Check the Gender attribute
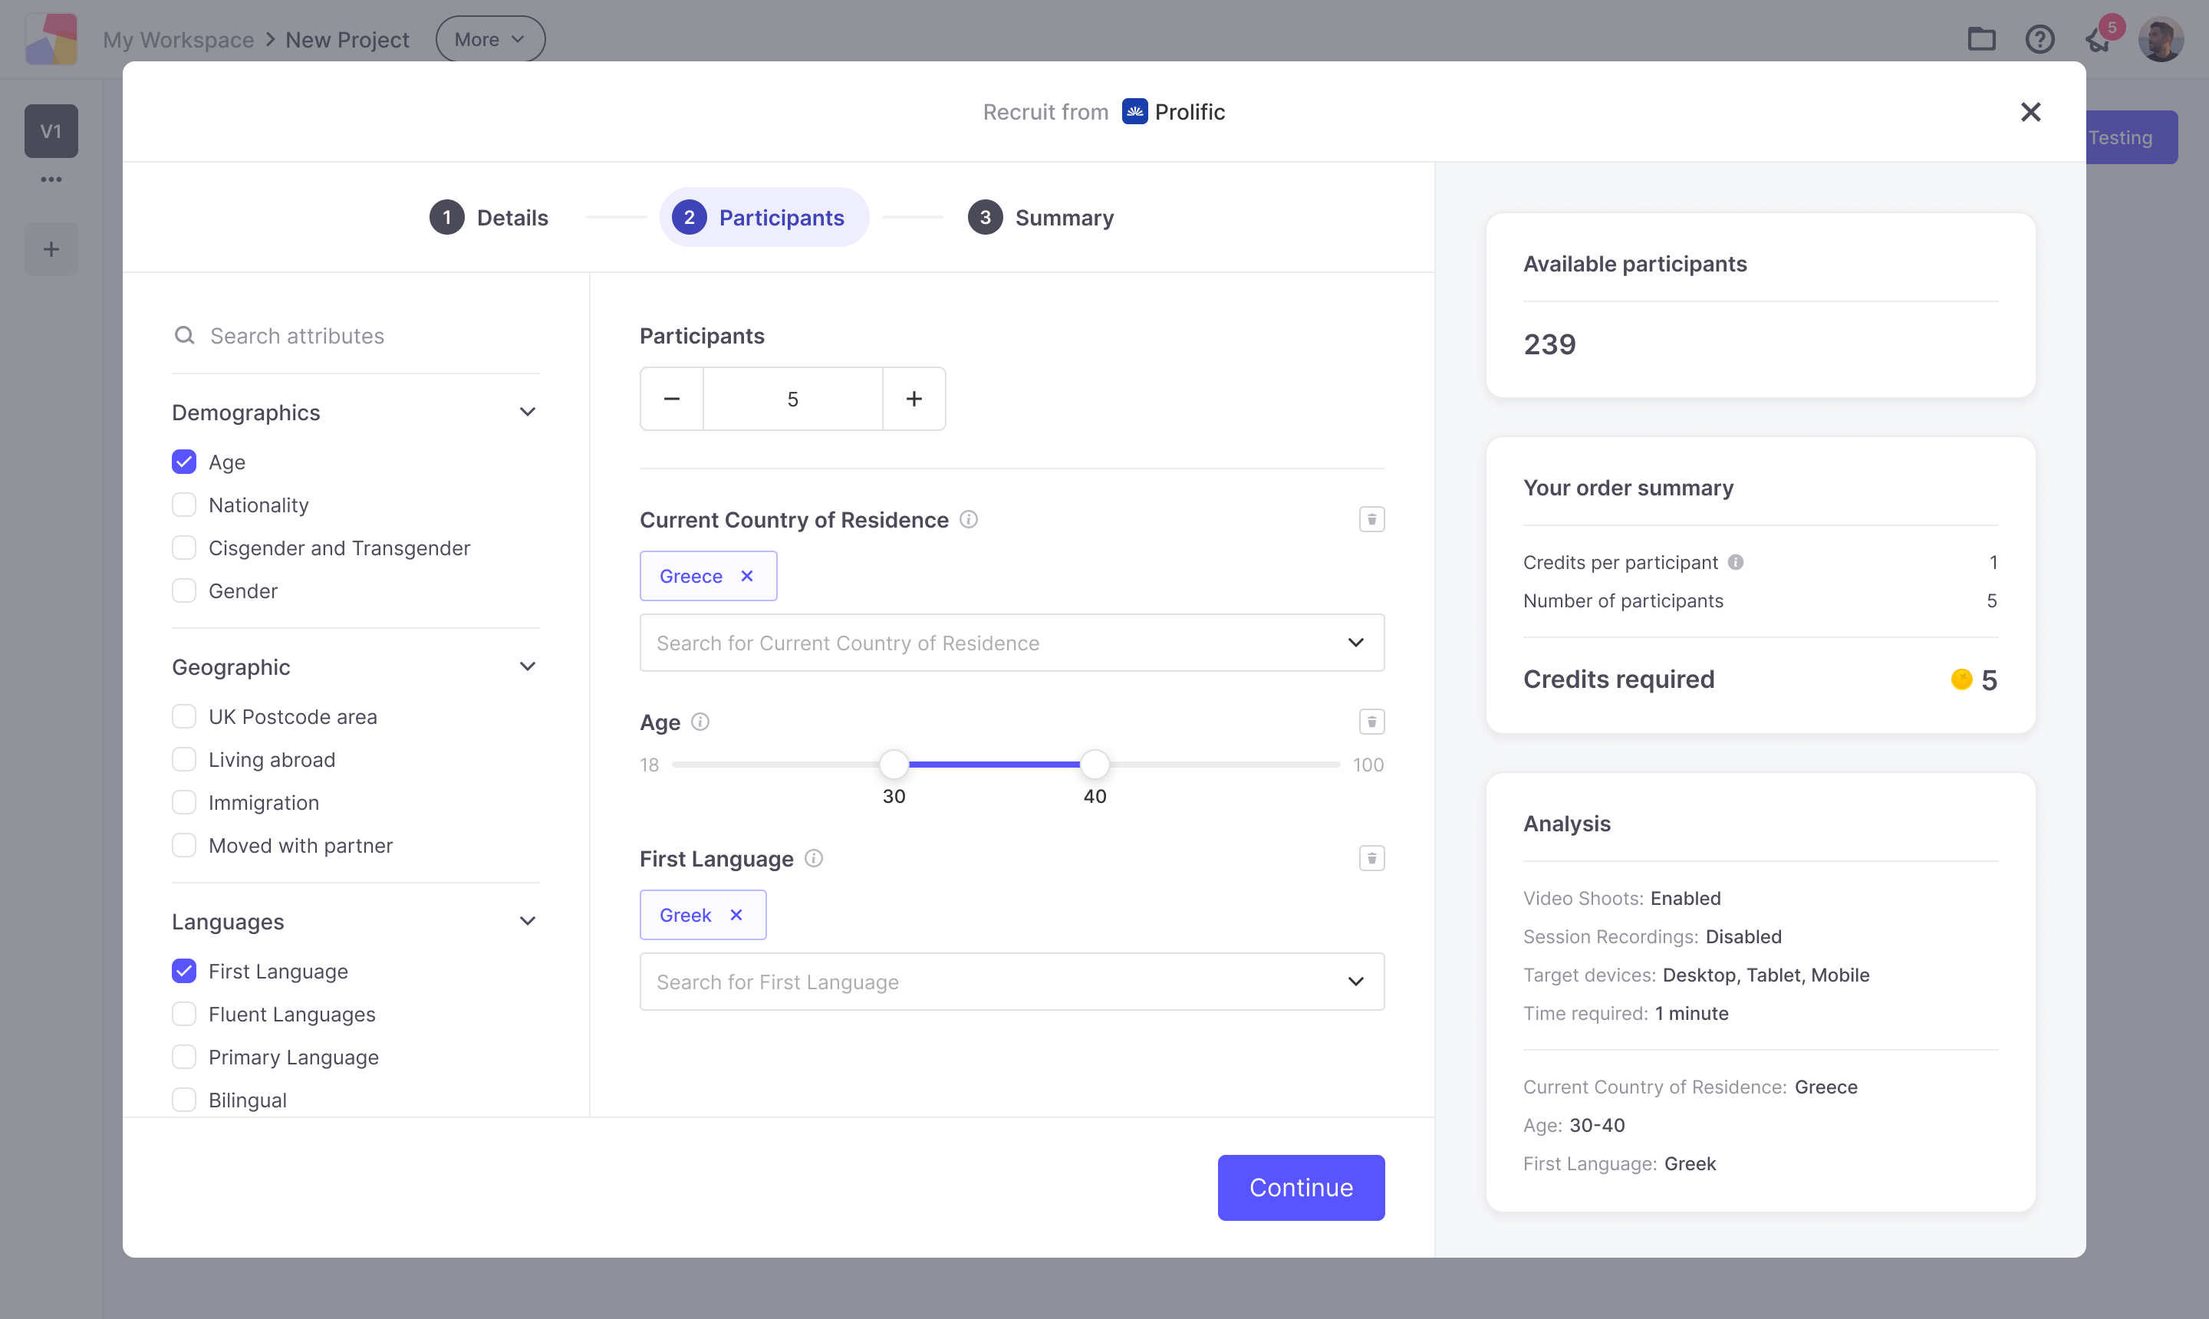 tap(184, 591)
